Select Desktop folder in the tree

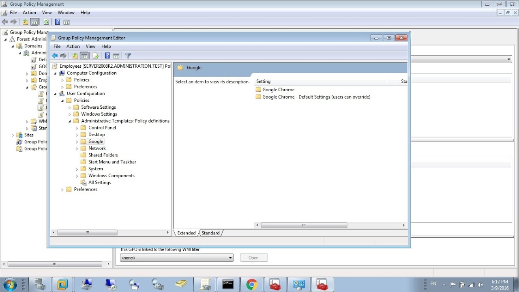point(97,135)
